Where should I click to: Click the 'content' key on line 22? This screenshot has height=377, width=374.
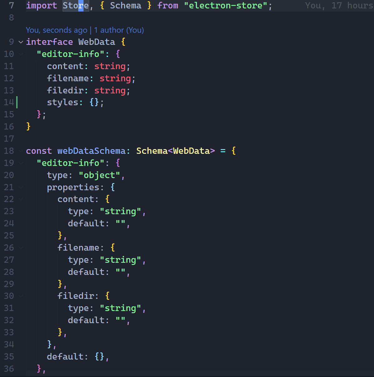click(76, 199)
